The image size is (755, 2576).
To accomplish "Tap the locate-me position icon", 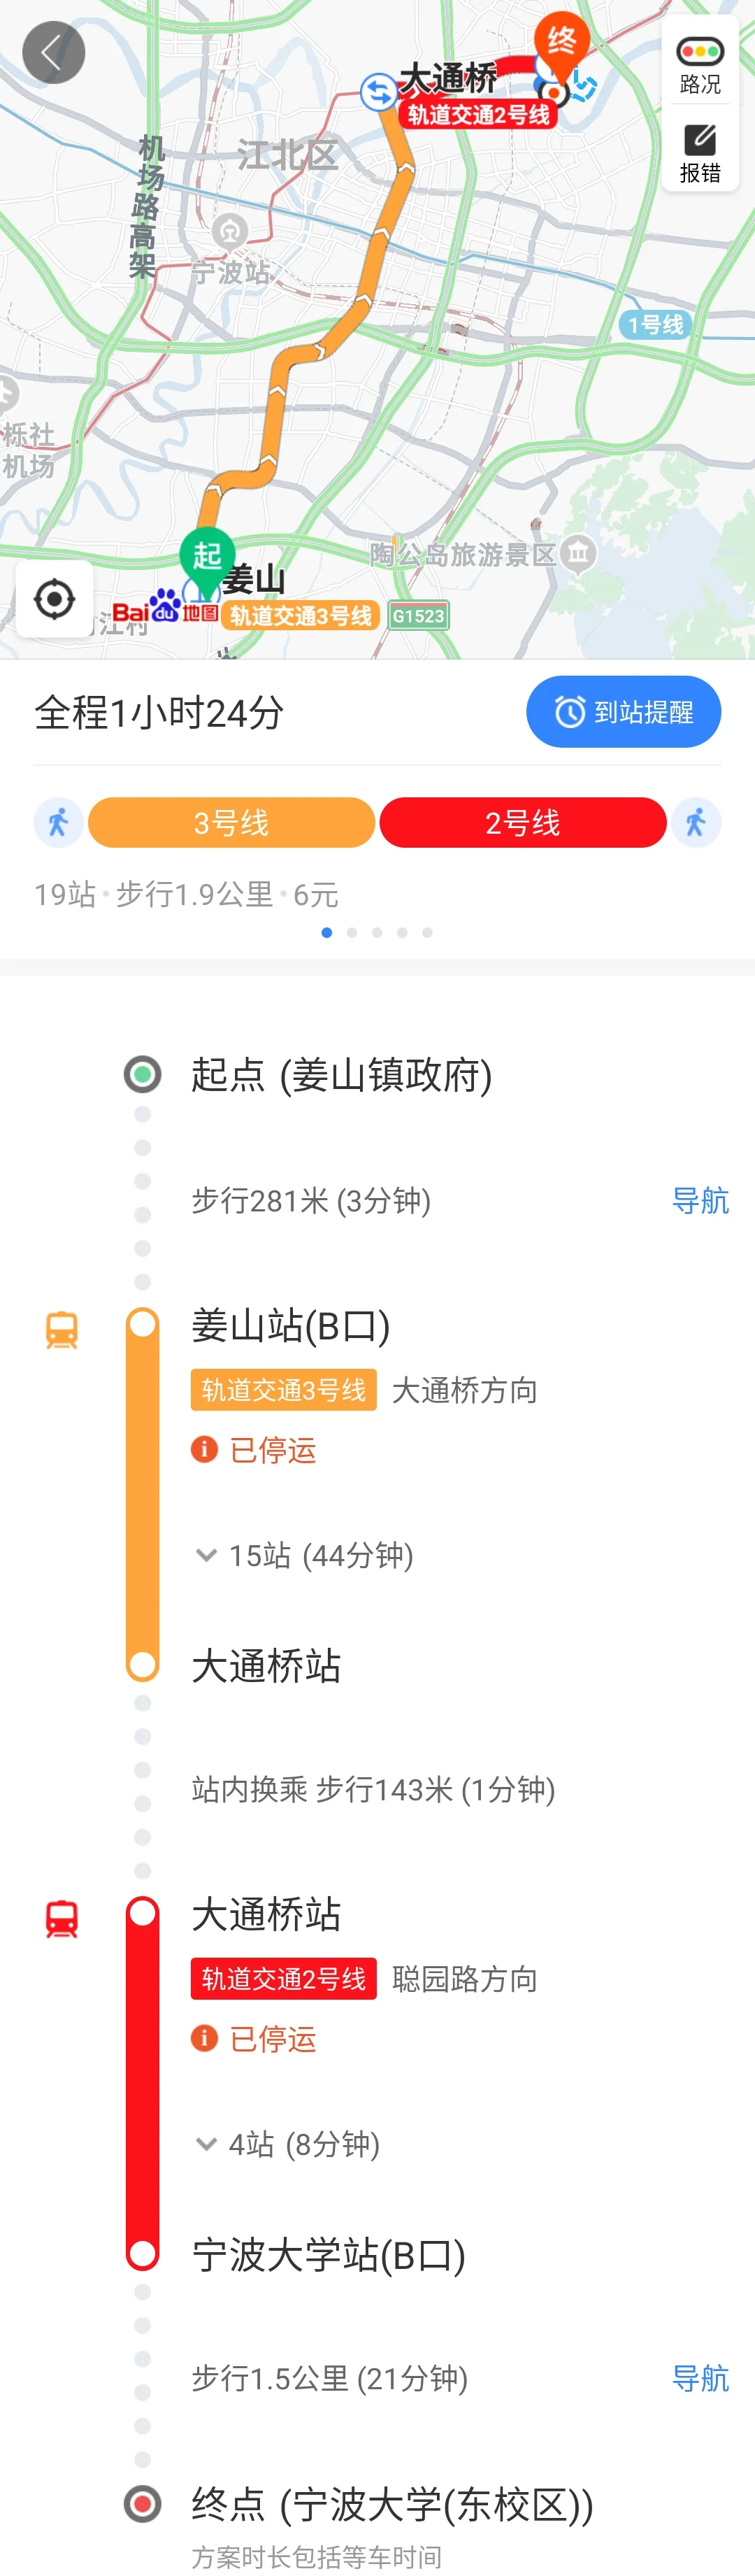I will point(53,598).
